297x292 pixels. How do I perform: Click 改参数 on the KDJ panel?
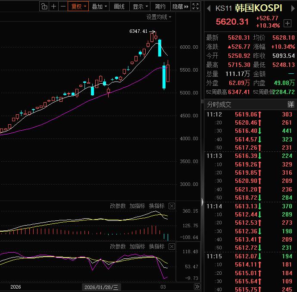[118, 246]
